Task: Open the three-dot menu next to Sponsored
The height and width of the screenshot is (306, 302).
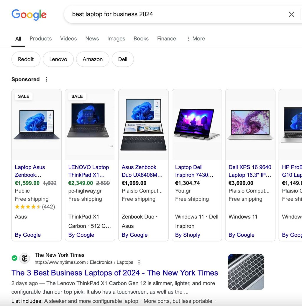Action: pyautogui.click(x=46, y=79)
